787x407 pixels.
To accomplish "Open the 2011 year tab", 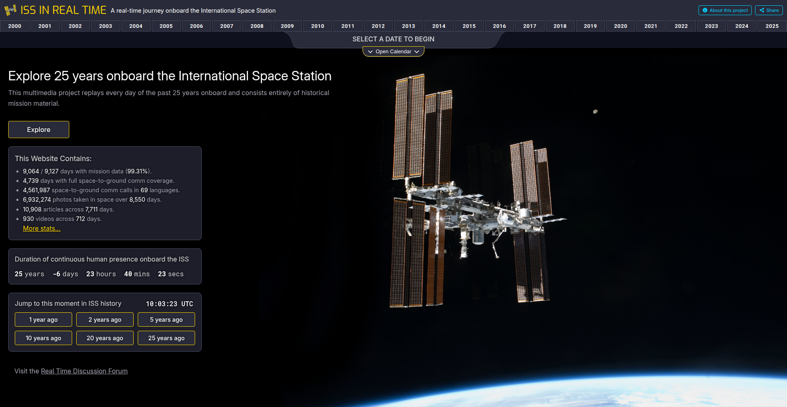I will tap(348, 26).
